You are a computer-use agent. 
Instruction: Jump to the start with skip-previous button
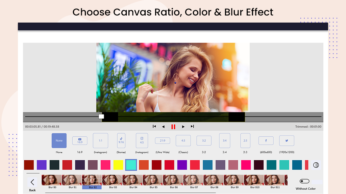(154, 127)
